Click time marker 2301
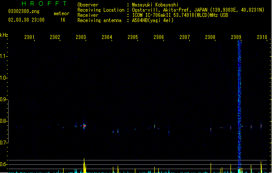The height and width of the screenshot is (173, 272). pos(29,37)
